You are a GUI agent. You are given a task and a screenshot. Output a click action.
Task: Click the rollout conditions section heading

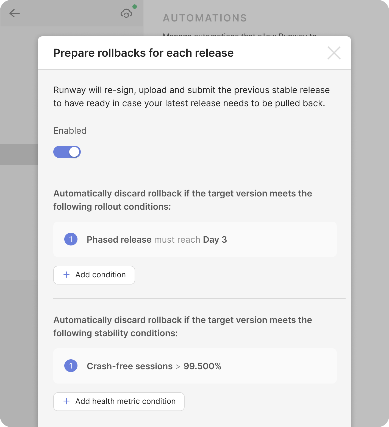[x=182, y=200]
